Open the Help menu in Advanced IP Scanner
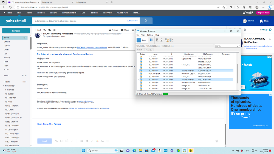The height and width of the screenshot is (154, 274). [157, 35]
